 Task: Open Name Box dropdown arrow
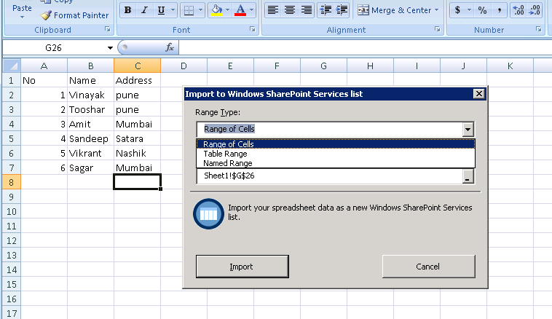pos(110,47)
